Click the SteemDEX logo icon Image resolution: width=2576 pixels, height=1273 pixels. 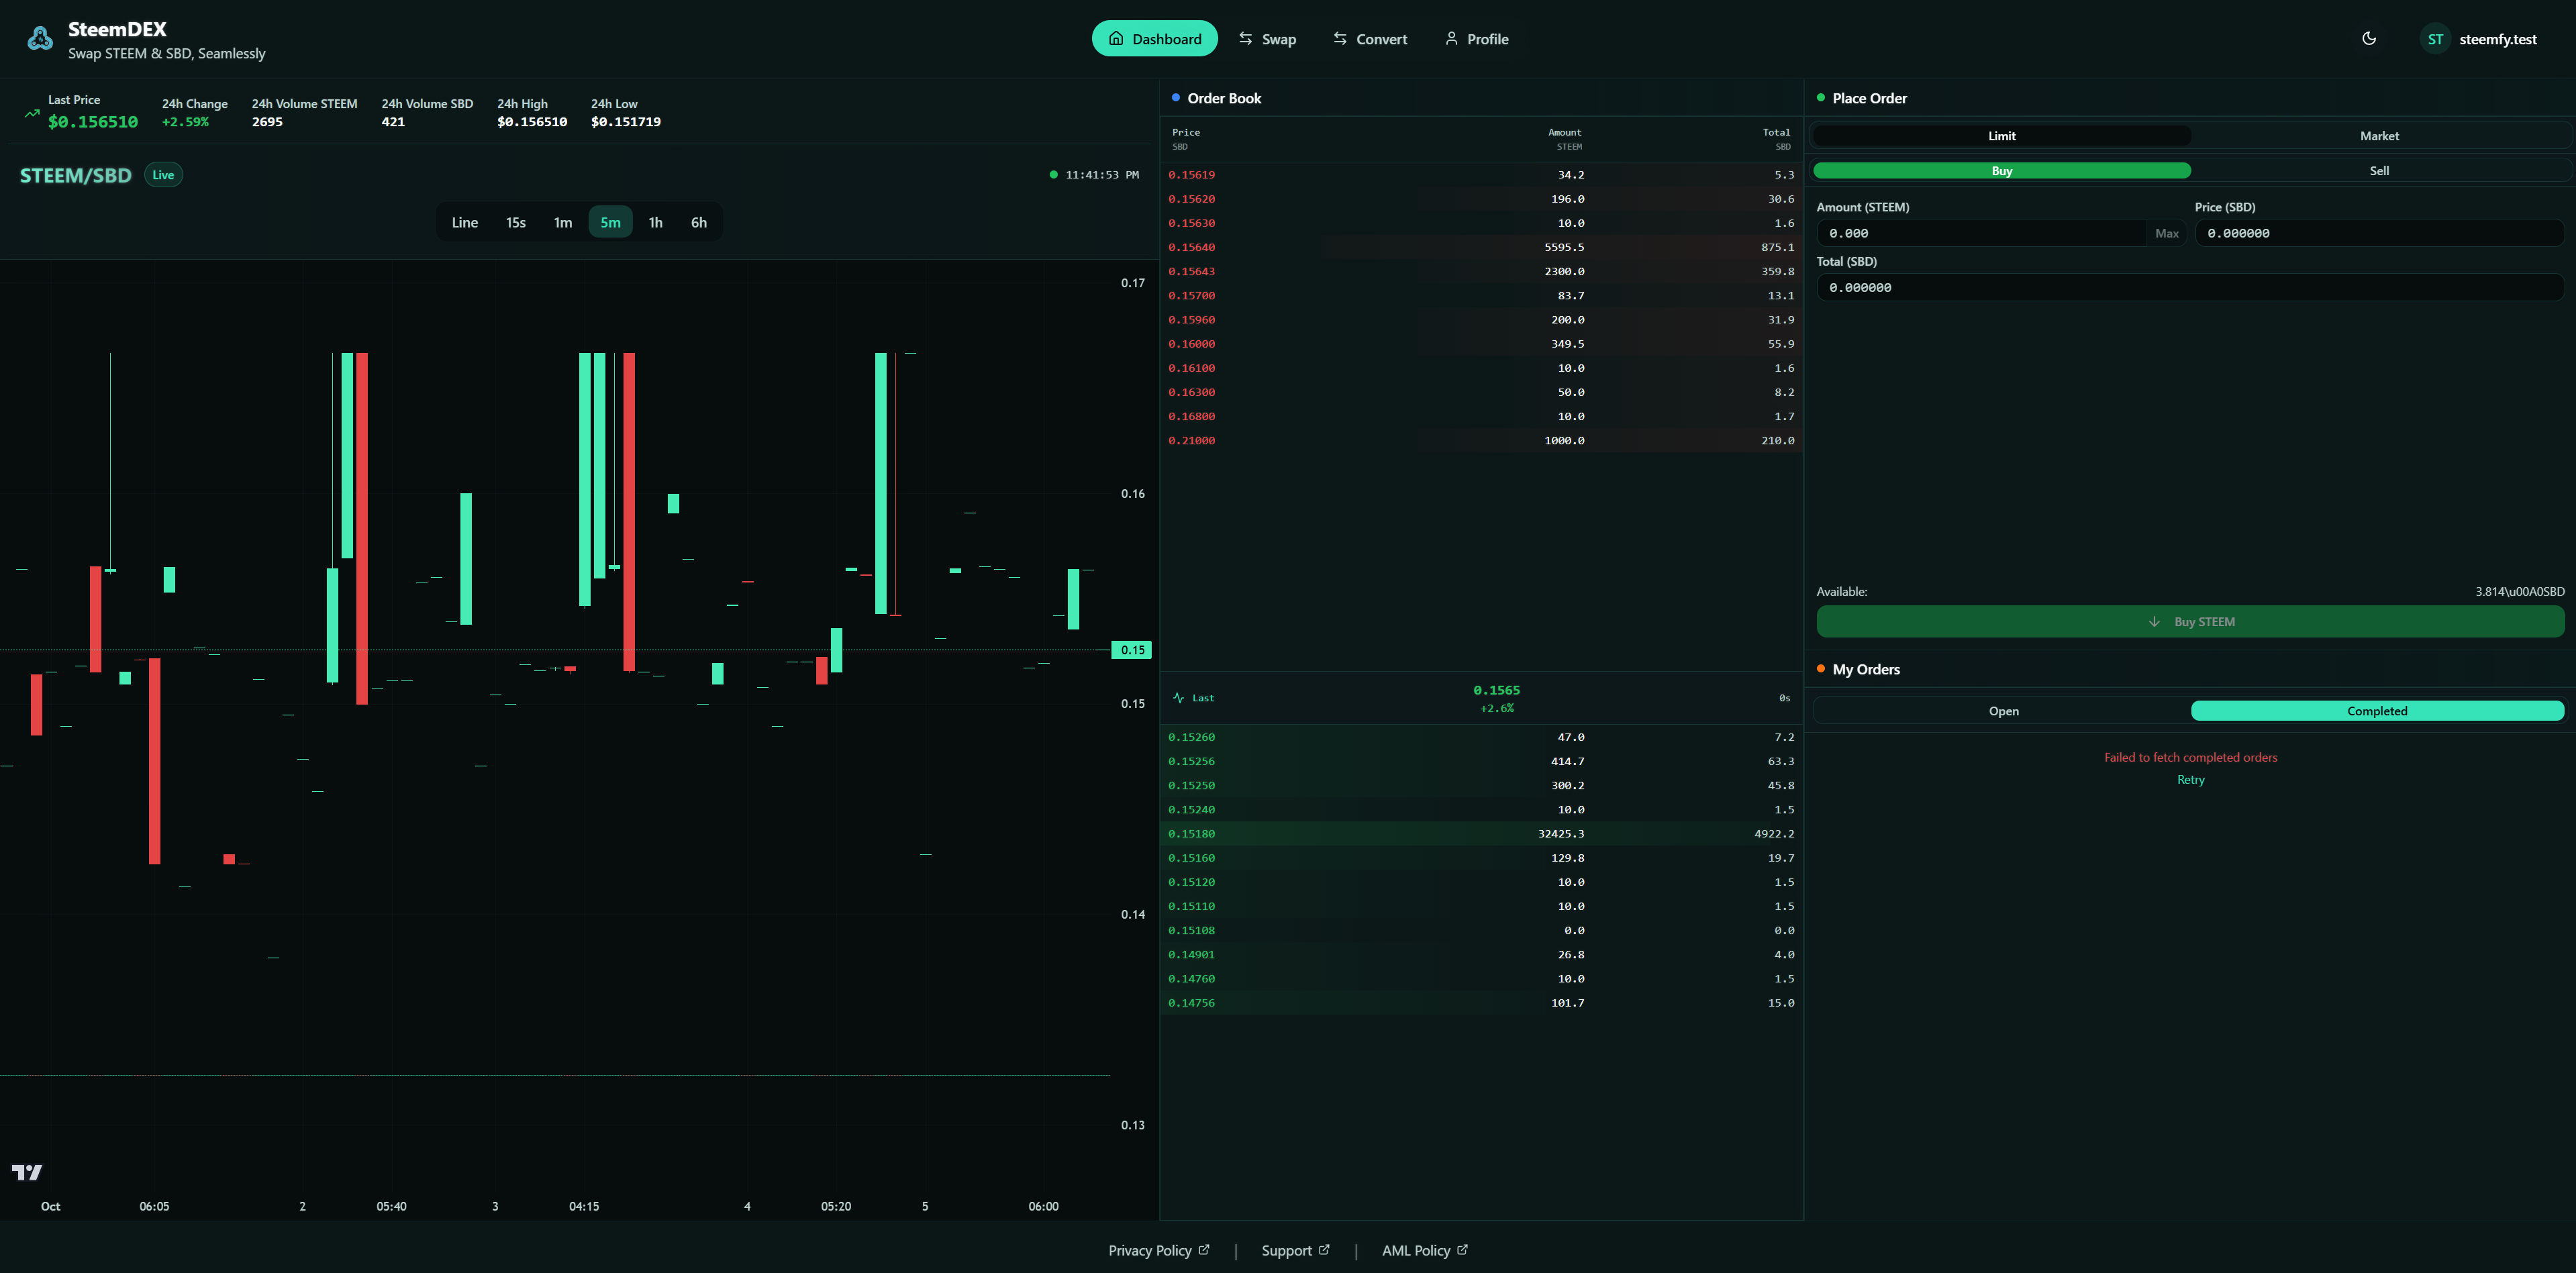tap(40, 39)
